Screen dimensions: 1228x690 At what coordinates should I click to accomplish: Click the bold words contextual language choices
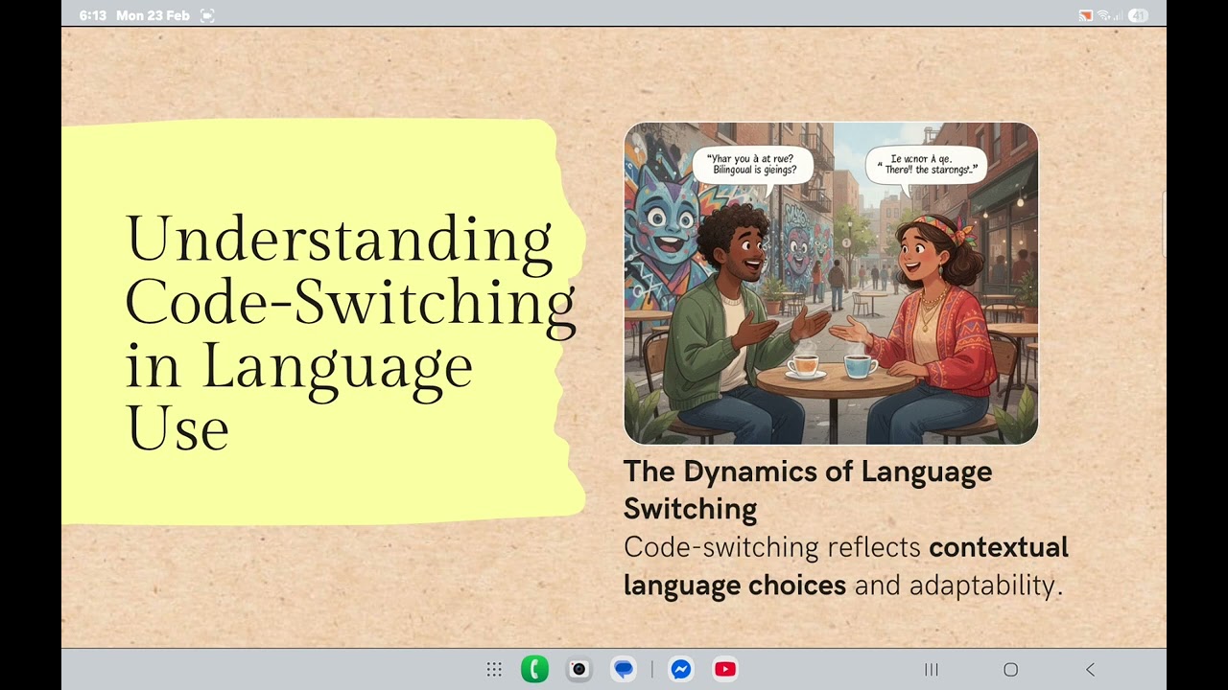point(846,565)
